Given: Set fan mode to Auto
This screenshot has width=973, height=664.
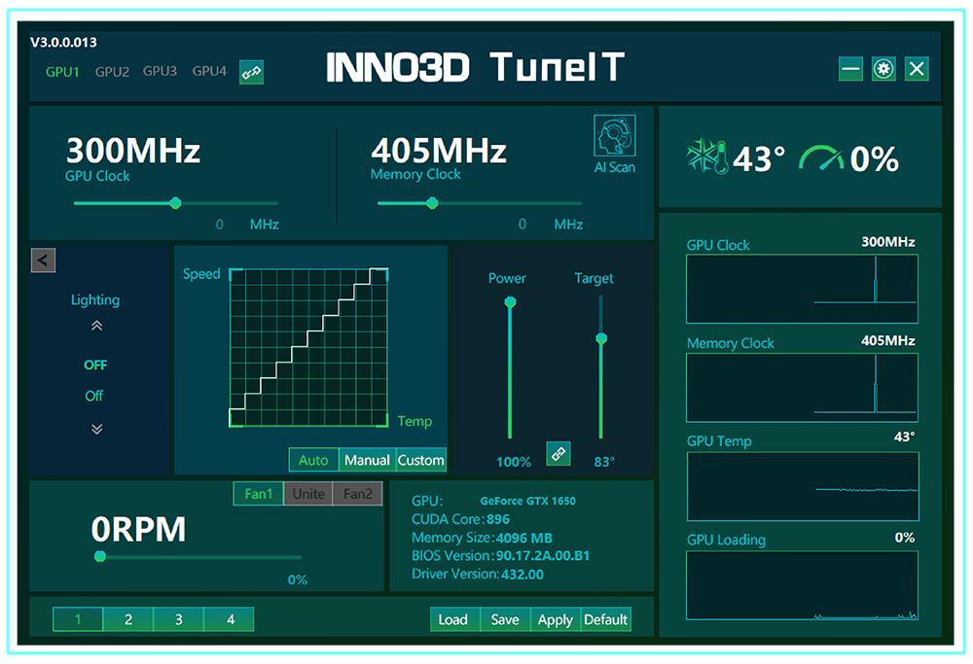Looking at the screenshot, I should point(313,460).
